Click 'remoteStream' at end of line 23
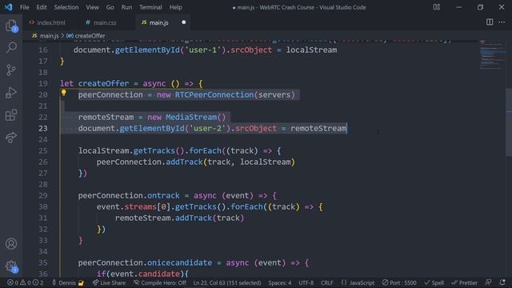The image size is (512, 288). (x=318, y=128)
